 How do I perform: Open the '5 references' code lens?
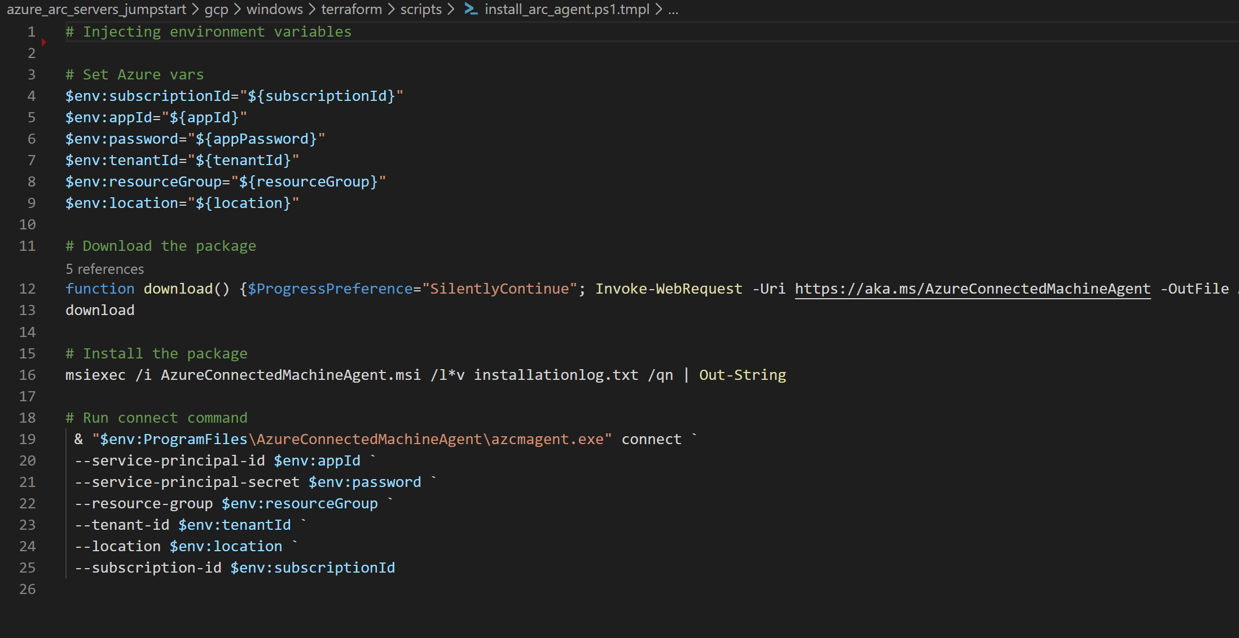point(104,269)
